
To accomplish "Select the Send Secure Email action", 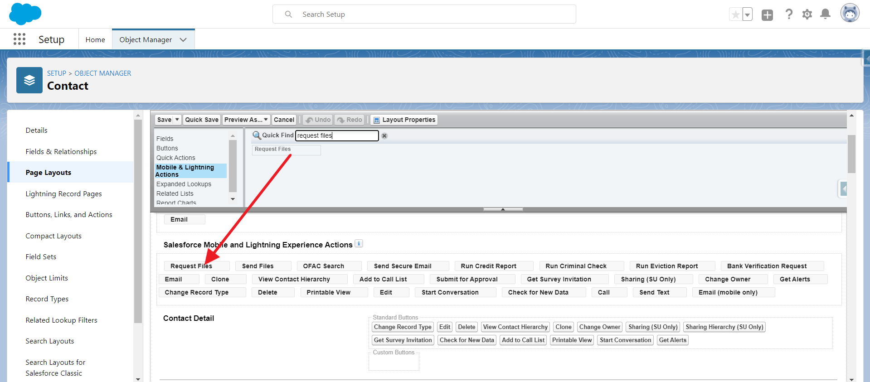I will (408, 266).
